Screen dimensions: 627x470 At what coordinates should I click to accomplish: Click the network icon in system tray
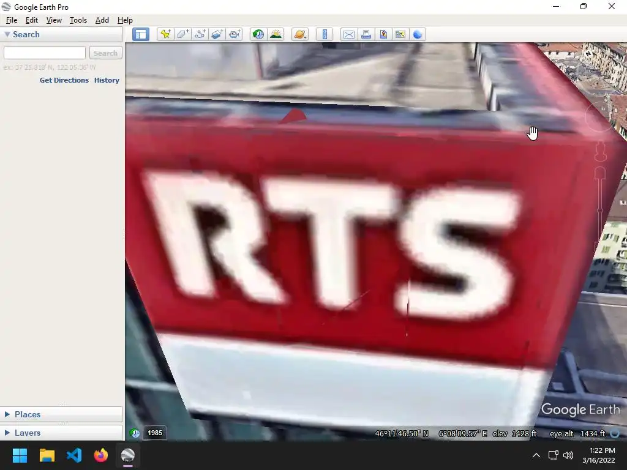click(554, 455)
